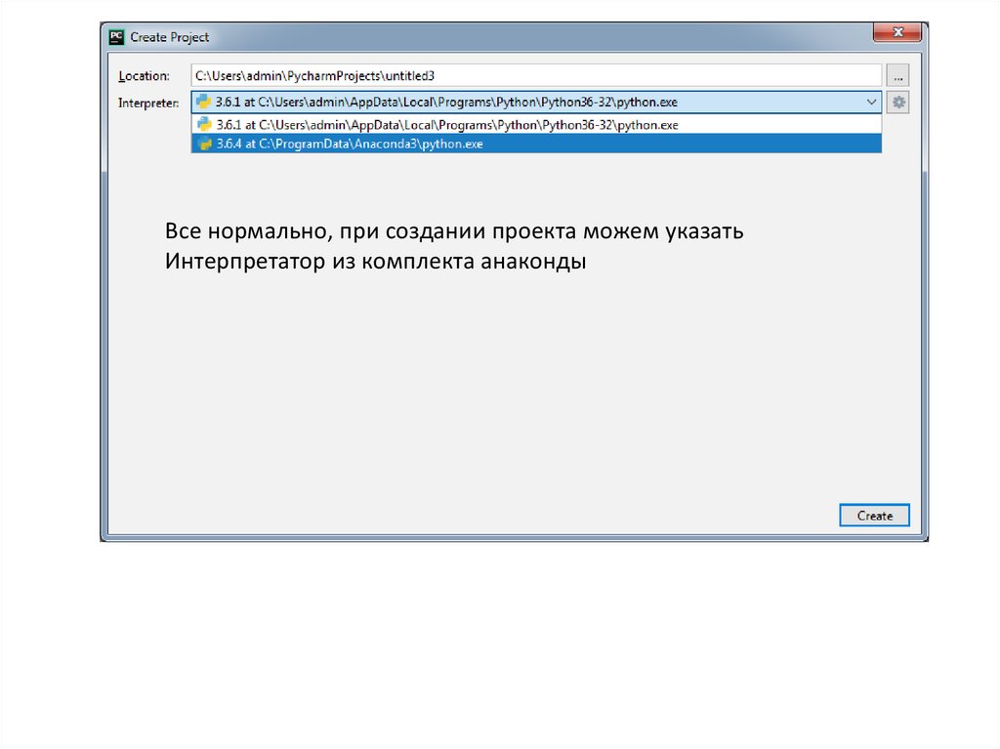
Task: Click the text line starting with 'Все нормально'
Action: (x=454, y=232)
